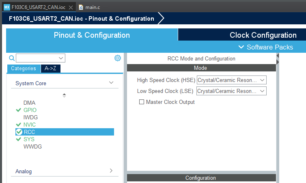Screen dimensions: 306x183
Task: Open the categories settings gear icon
Action: (118, 58)
